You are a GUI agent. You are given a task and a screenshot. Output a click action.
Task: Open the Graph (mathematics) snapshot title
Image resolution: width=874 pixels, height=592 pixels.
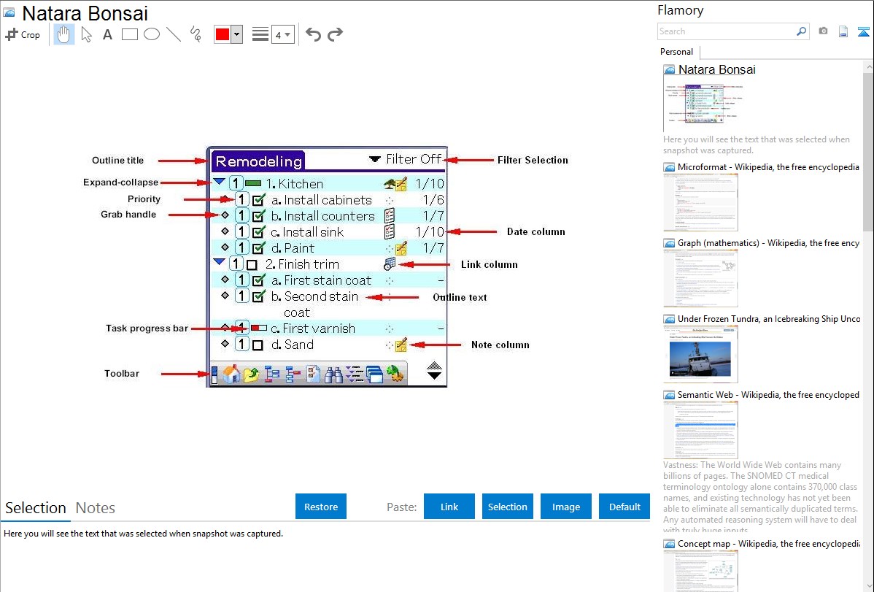click(768, 243)
